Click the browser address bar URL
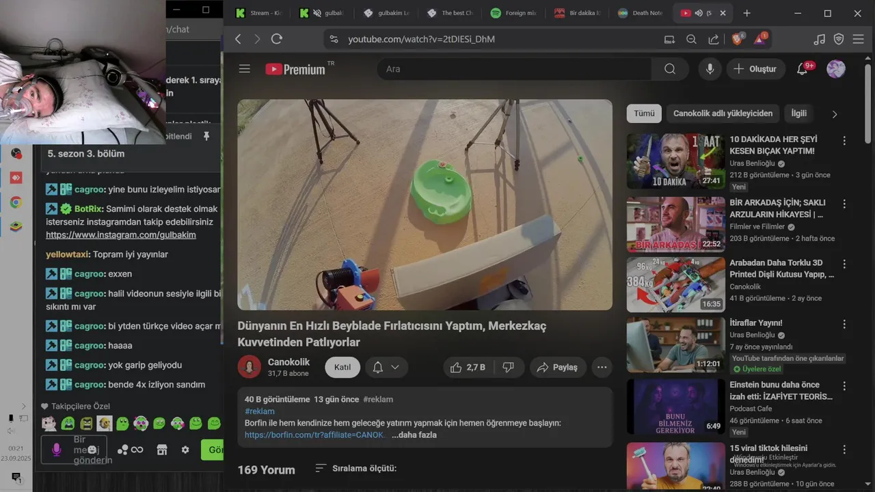 pyautogui.click(x=421, y=39)
